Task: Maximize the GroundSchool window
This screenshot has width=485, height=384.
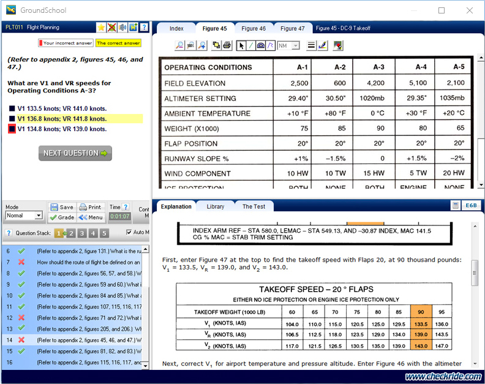Action: [x=442, y=10]
